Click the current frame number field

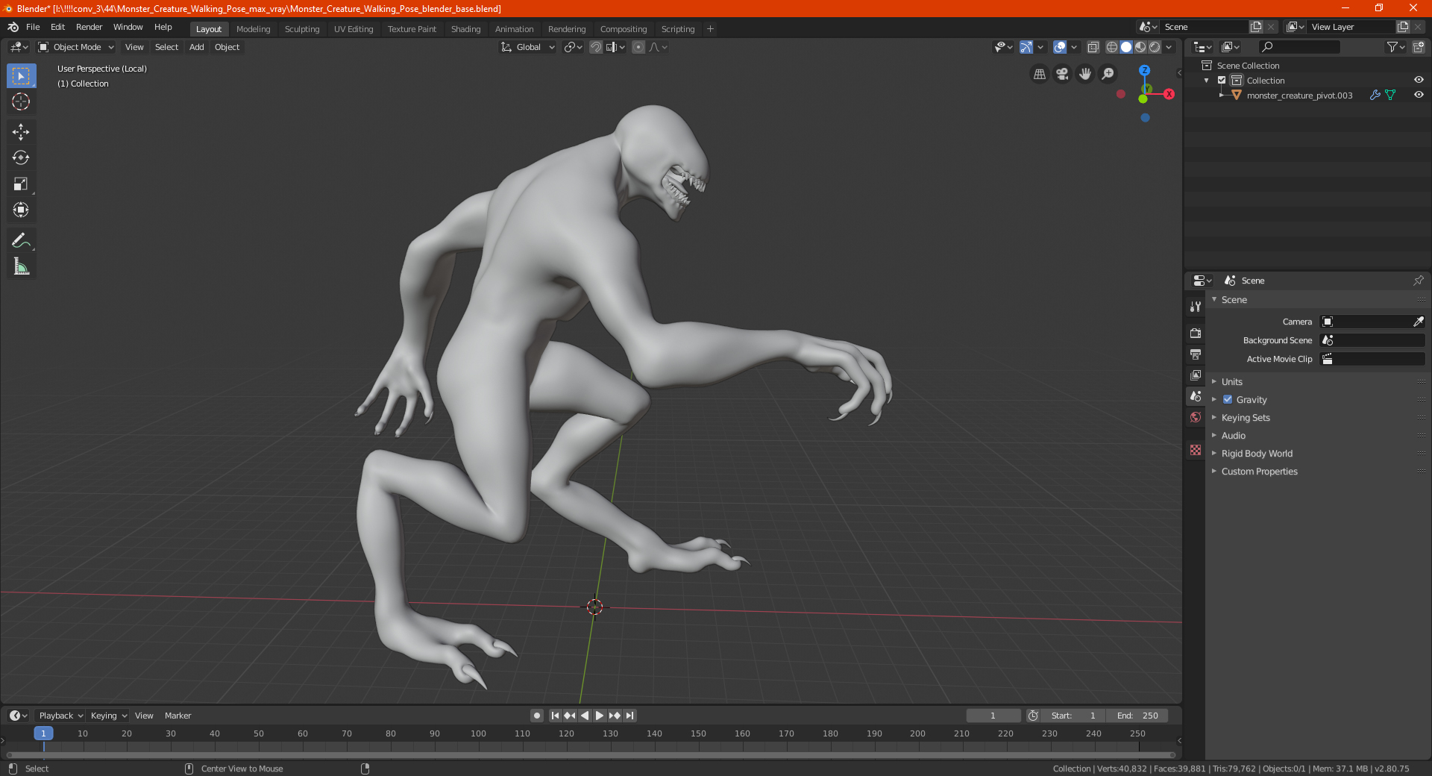point(993,716)
